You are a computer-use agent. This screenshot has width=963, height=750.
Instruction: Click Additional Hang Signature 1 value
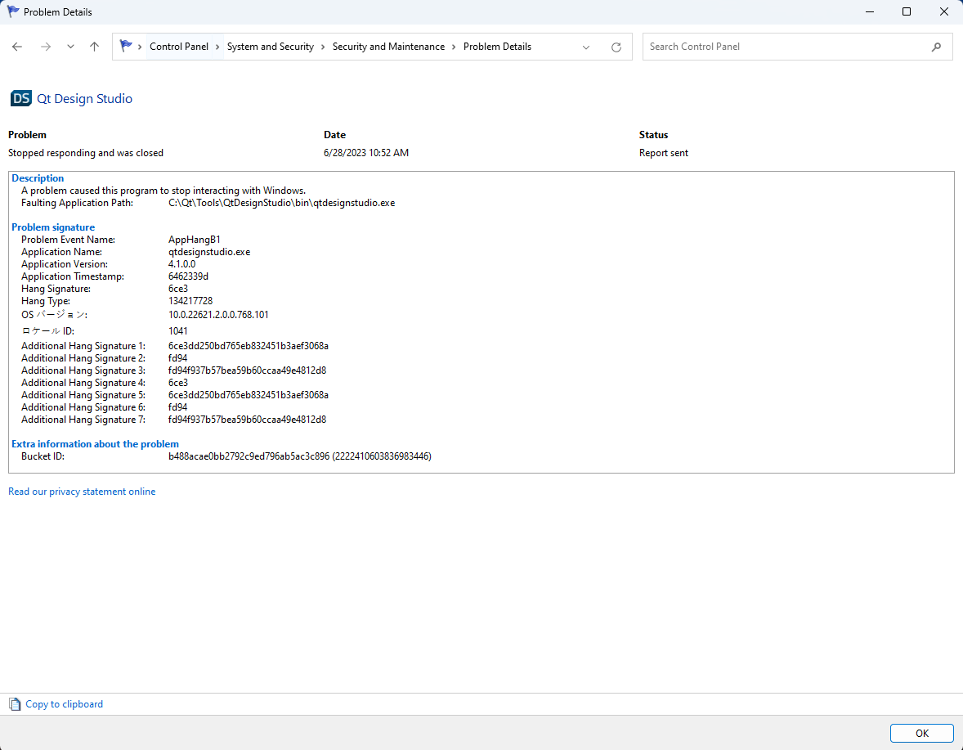(249, 346)
